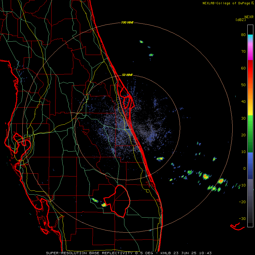Viewport: 255px width, 255px height.
Task: Click the 'NEXR' legend label
Action: coord(249,17)
